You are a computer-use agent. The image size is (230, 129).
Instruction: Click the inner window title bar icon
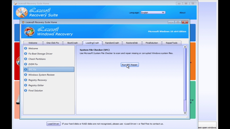23,22
